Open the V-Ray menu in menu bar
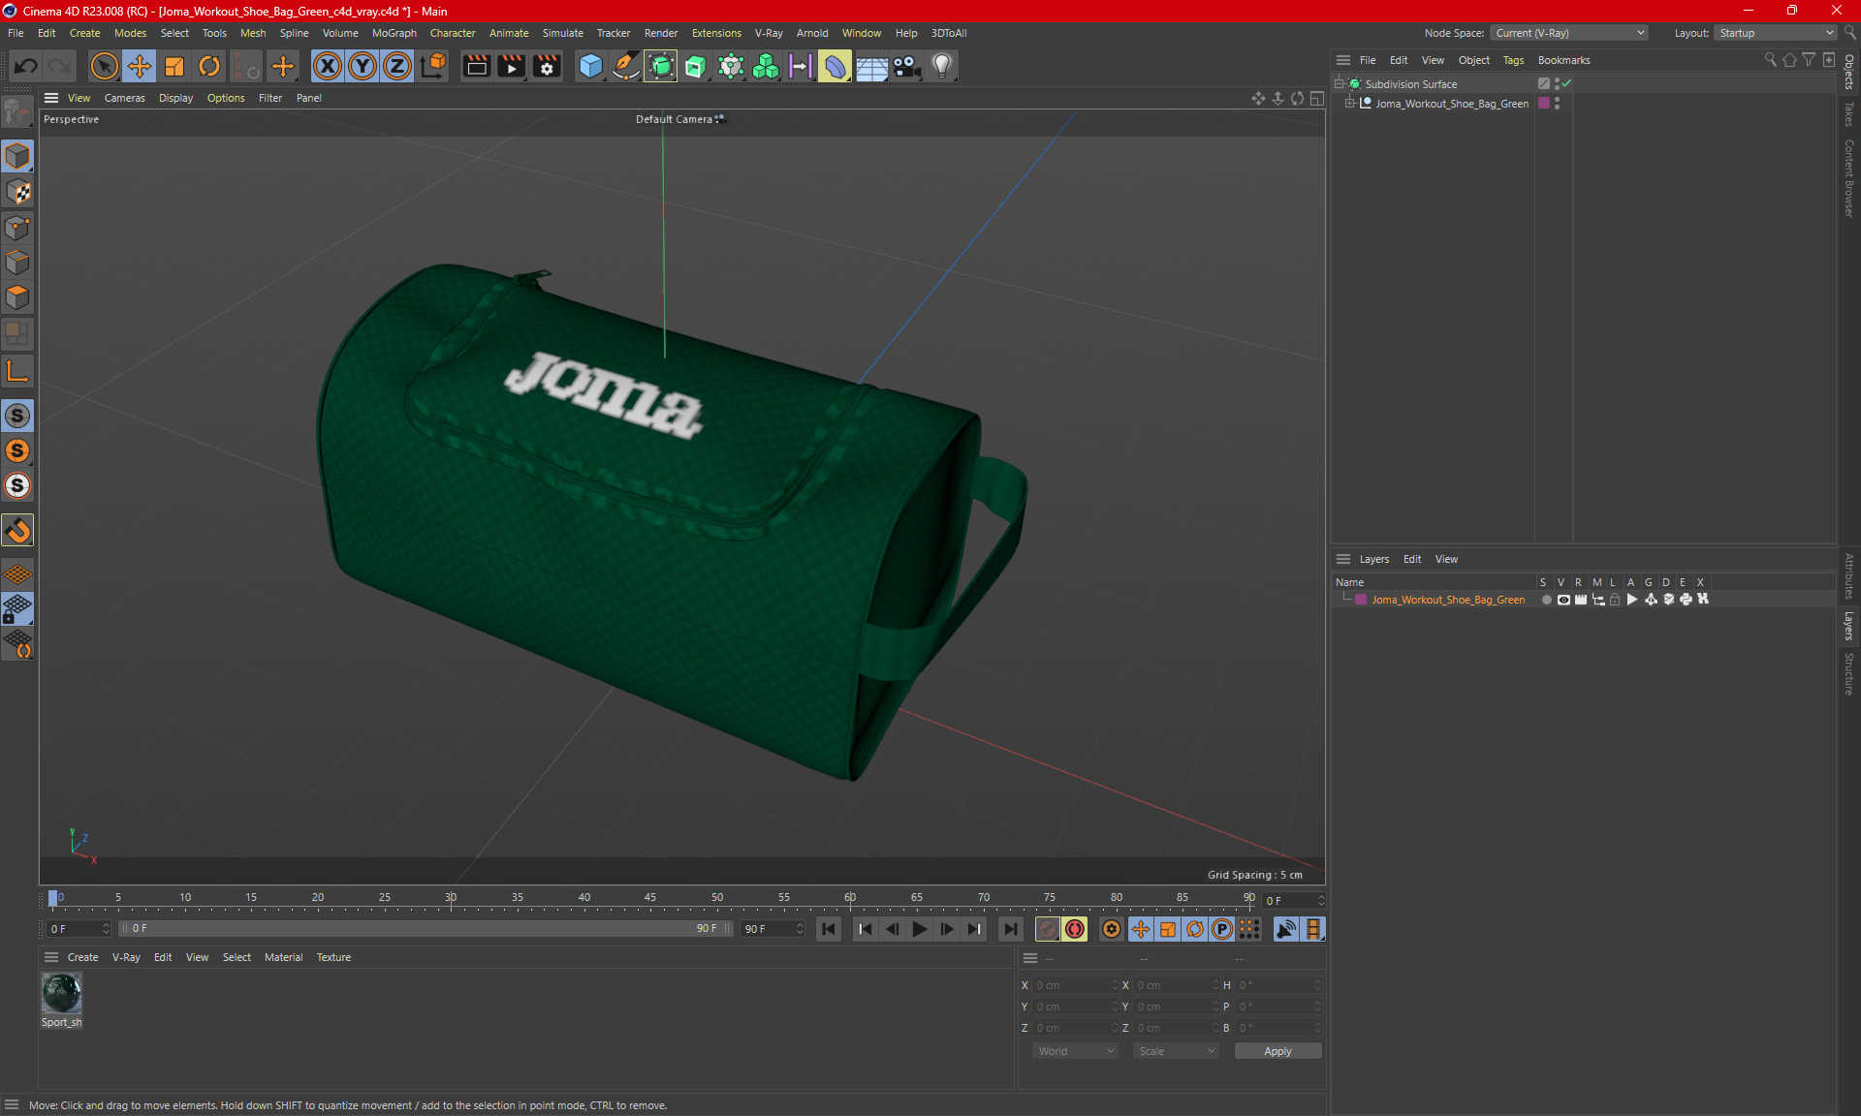Image resolution: width=1861 pixels, height=1116 pixels. [x=769, y=33]
